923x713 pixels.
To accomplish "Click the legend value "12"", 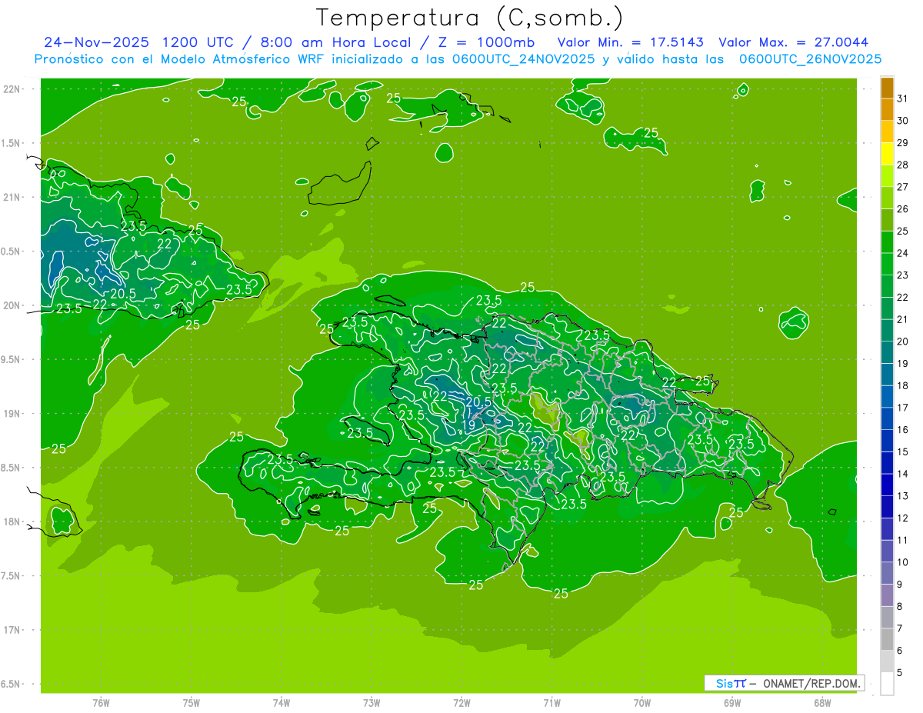I will click(x=902, y=518).
